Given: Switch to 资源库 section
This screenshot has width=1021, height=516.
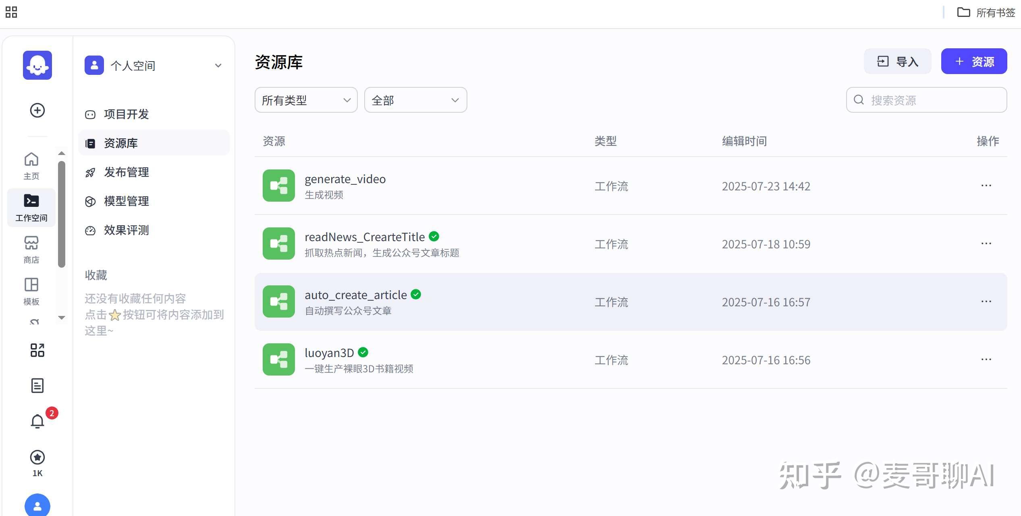Looking at the screenshot, I should (120, 143).
